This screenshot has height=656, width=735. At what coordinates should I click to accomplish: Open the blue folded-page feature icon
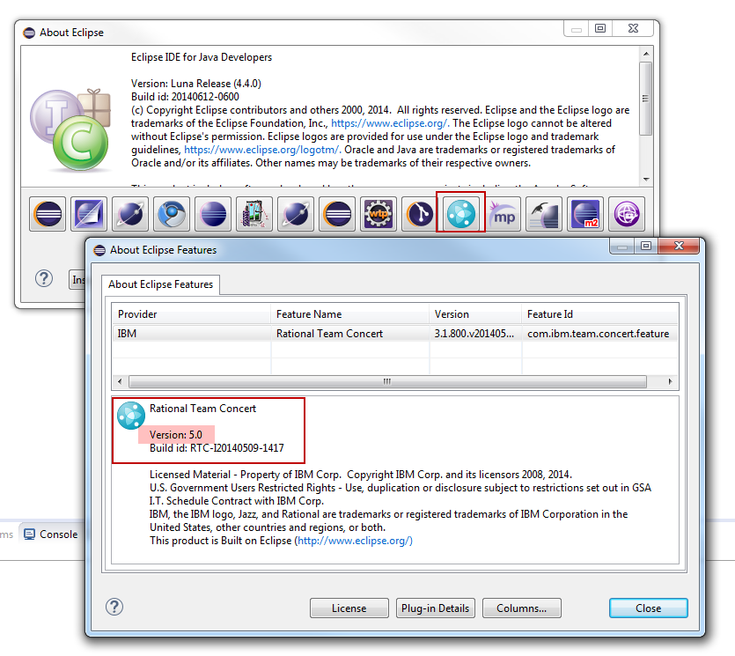coord(89,214)
